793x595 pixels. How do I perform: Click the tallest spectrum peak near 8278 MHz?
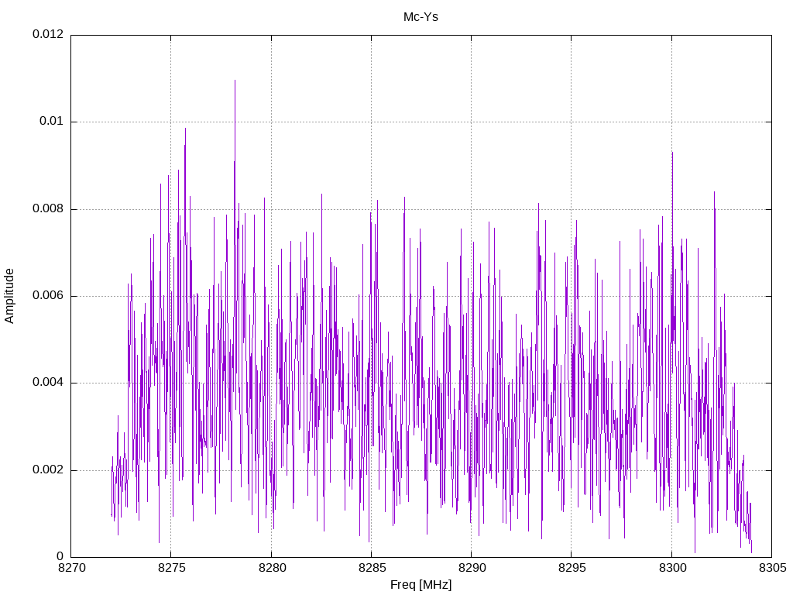[235, 81]
